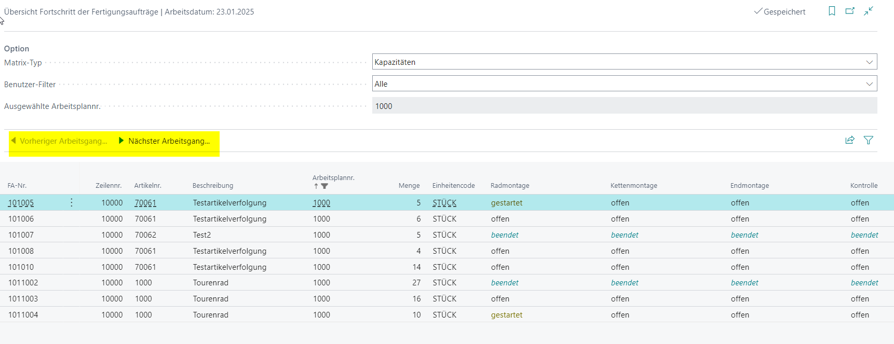Open Arbeitsplannr. 1000 link in row 101005

coord(321,203)
